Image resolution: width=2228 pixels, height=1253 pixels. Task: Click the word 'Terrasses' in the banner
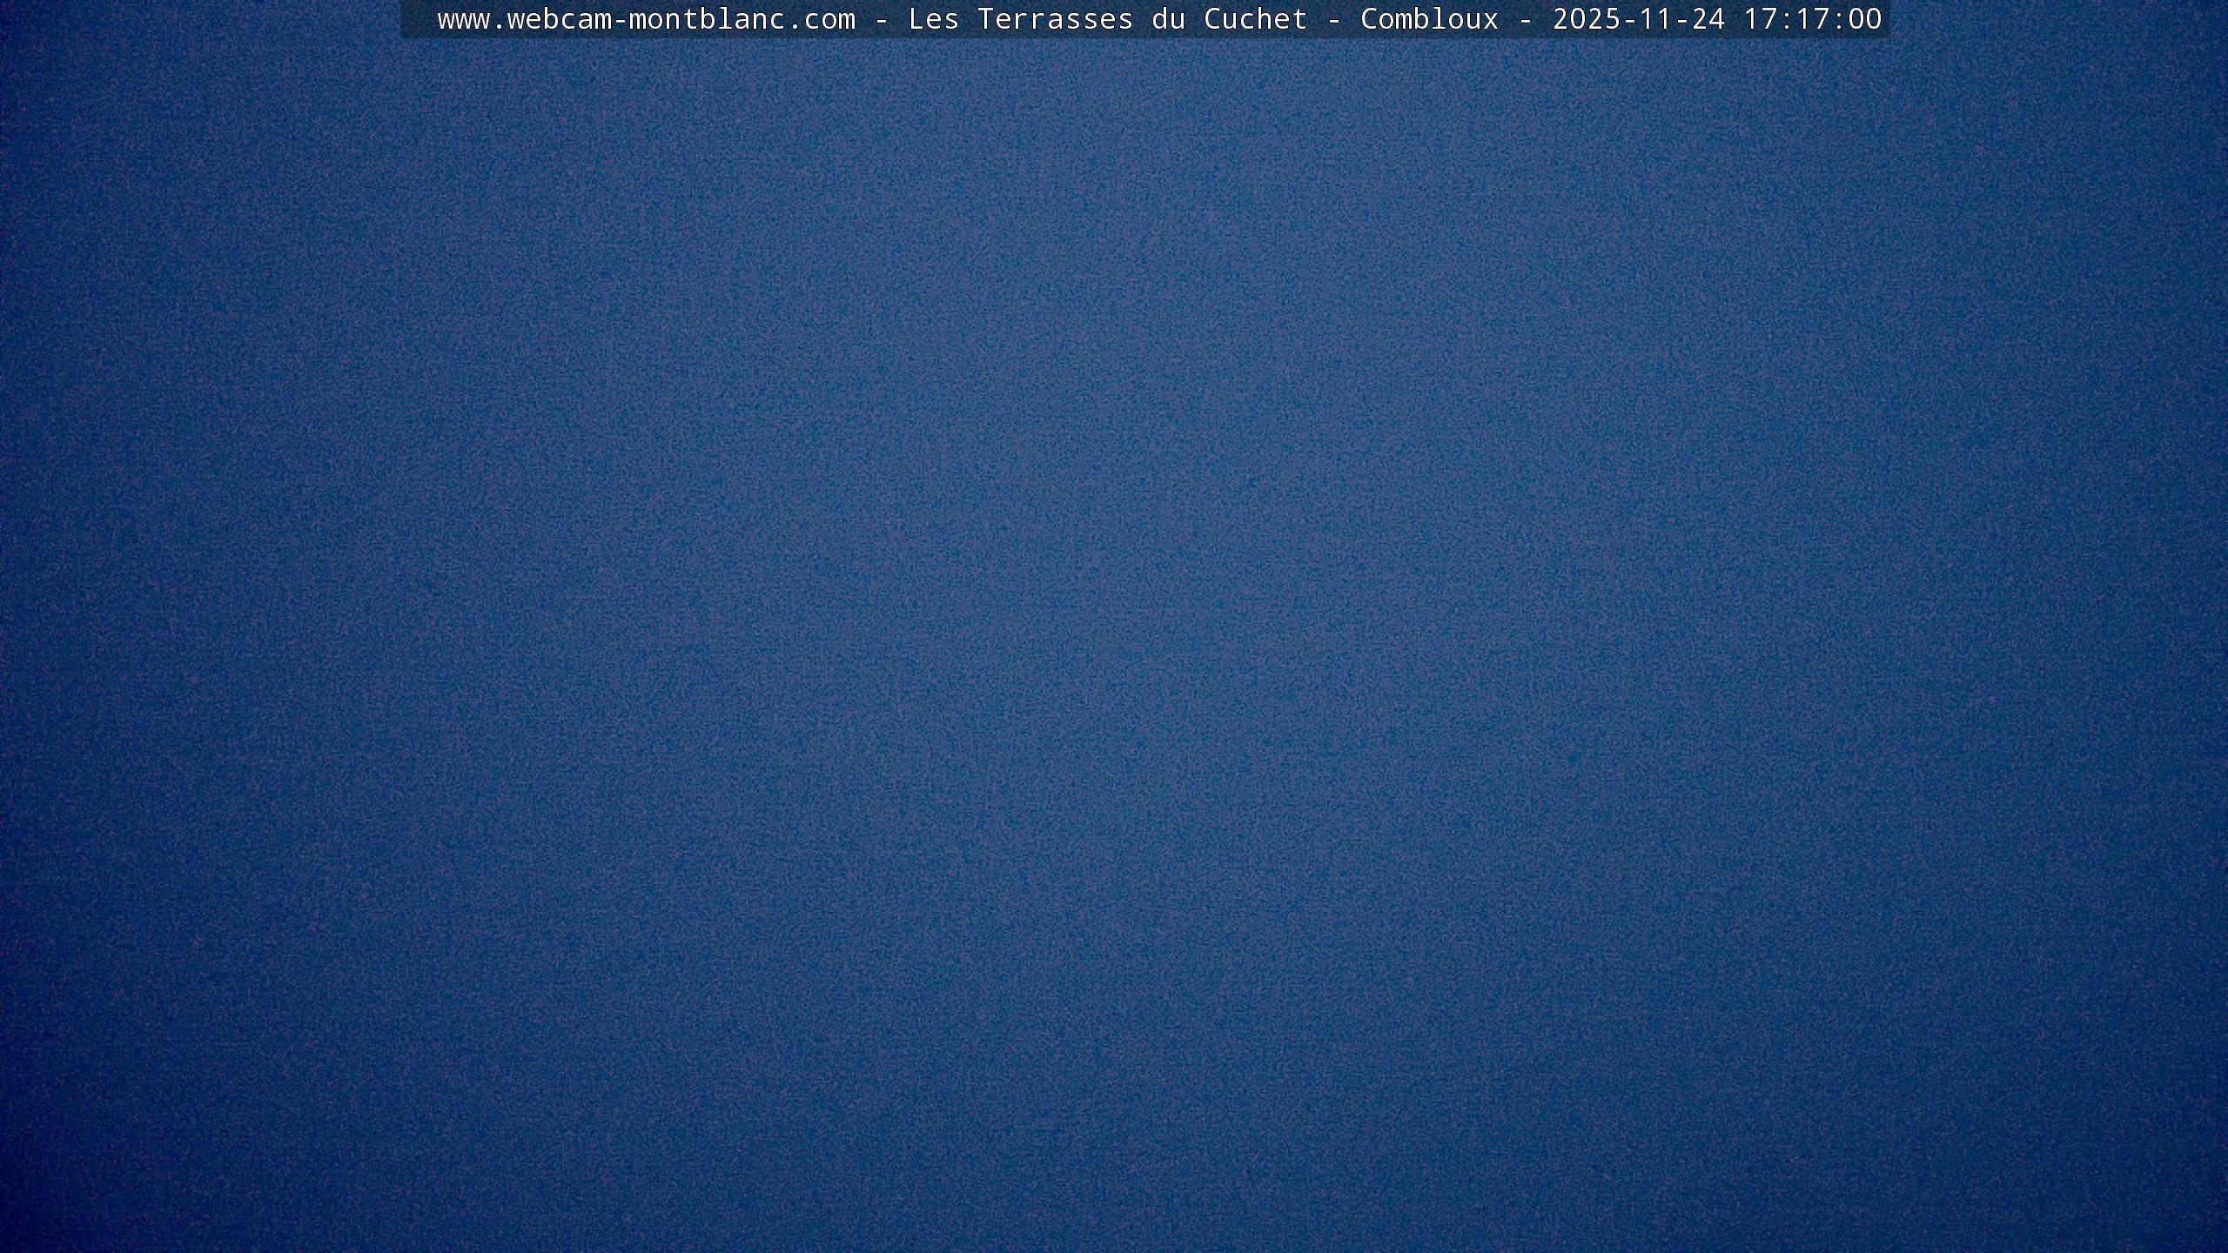1055,19
